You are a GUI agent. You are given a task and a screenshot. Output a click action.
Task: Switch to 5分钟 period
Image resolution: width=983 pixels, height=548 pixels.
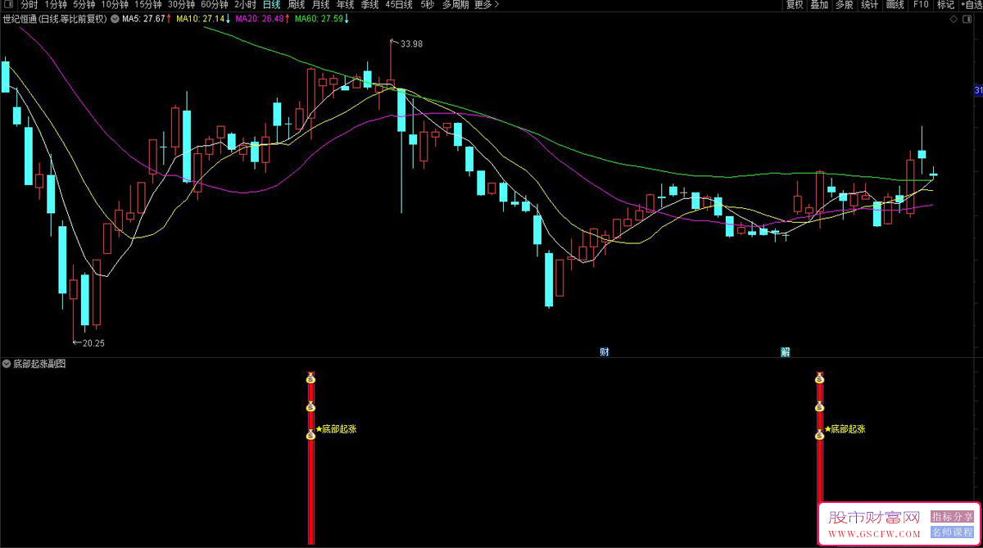tap(84, 5)
